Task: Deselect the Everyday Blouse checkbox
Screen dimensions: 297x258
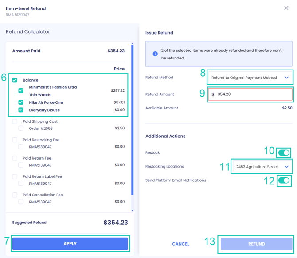Action: (x=21, y=110)
